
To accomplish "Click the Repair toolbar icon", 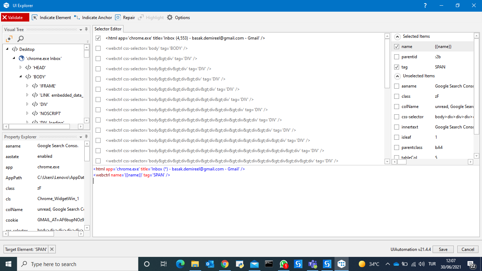I will pos(118,17).
